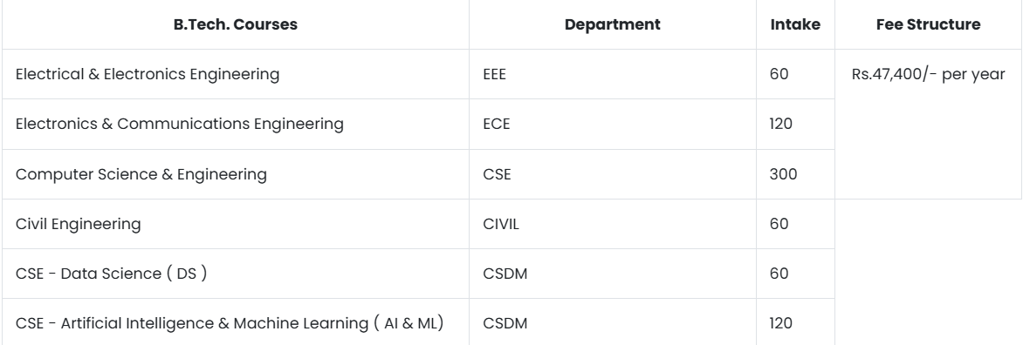
Task: Select the Civil Engineering course cell
Action: pos(236,224)
